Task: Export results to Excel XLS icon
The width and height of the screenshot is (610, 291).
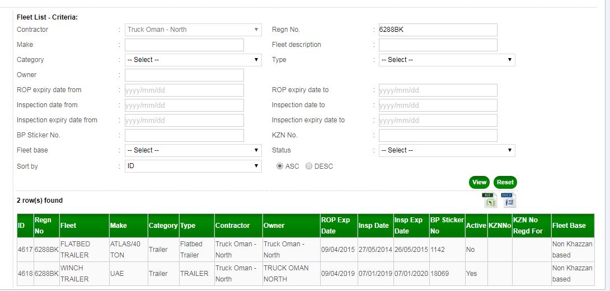Action: (489, 200)
